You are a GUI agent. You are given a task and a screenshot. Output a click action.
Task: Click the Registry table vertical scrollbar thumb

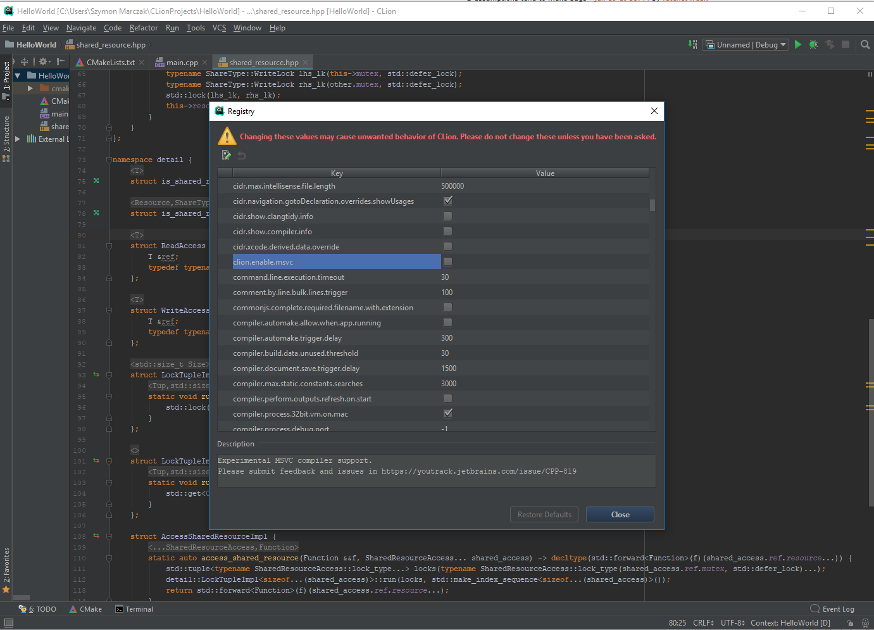click(x=652, y=205)
